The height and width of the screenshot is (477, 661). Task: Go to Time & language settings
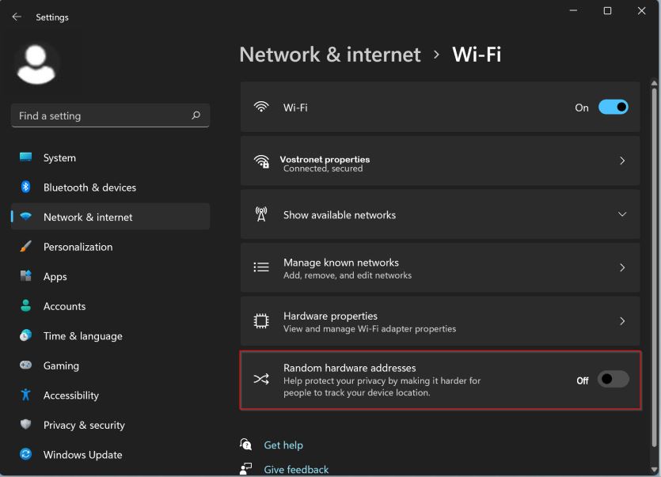point(111,336)
